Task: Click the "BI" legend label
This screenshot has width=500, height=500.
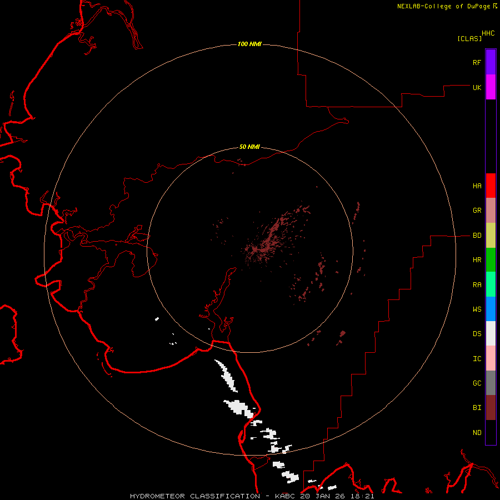Action: tap(477, 408)
